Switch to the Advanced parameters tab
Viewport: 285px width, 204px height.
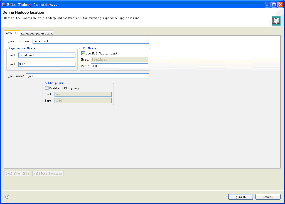tap(37, 33)
